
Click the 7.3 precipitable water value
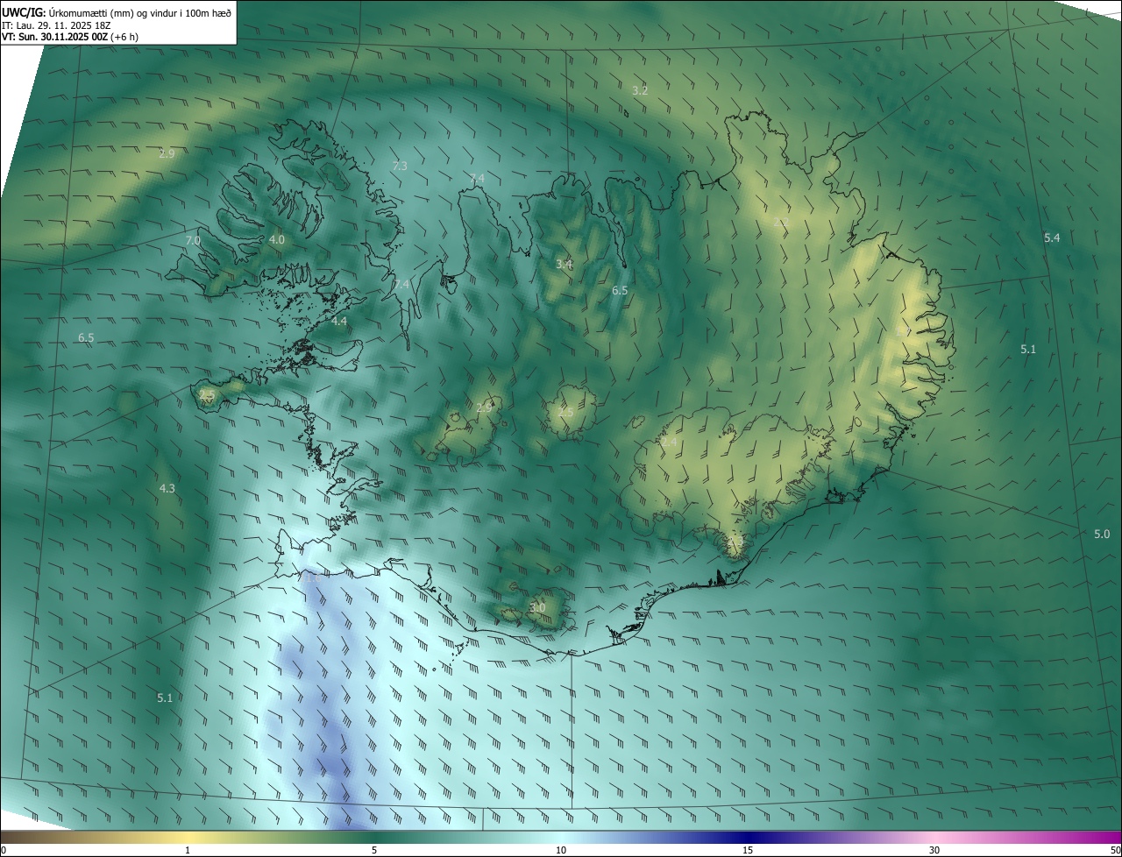click(400, 166)
